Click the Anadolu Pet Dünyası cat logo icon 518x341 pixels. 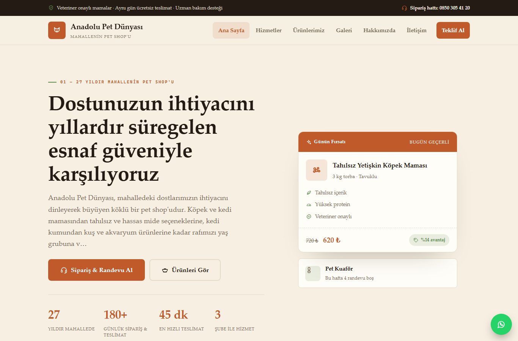point(57,30)
